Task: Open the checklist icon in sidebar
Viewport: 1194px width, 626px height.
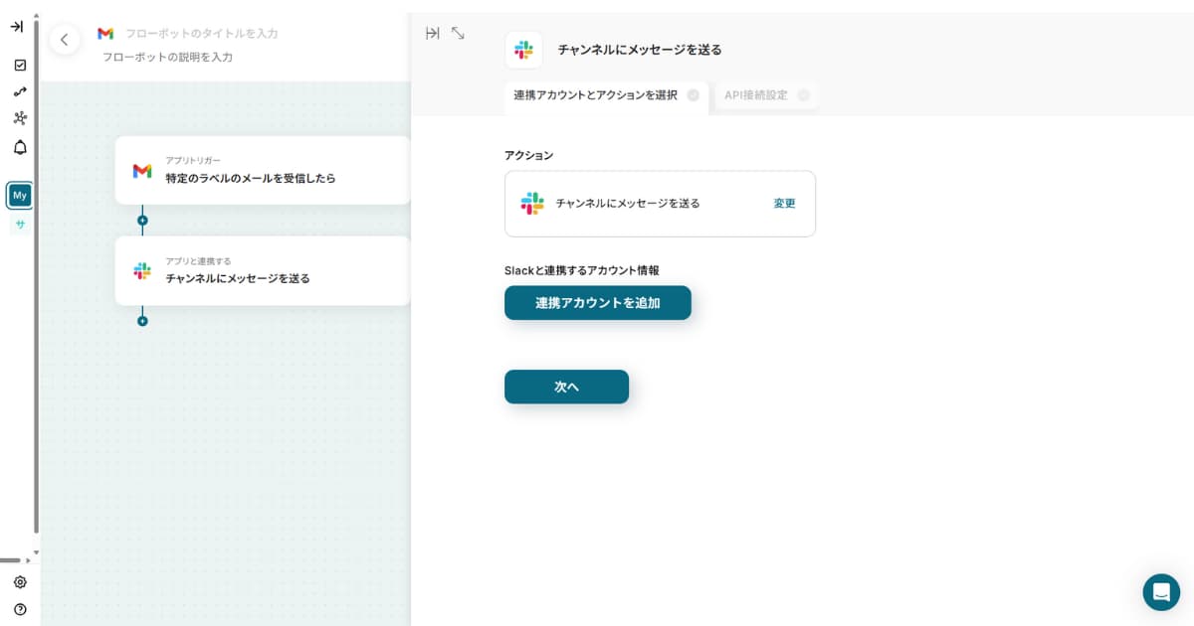Action: pos(20,66)
